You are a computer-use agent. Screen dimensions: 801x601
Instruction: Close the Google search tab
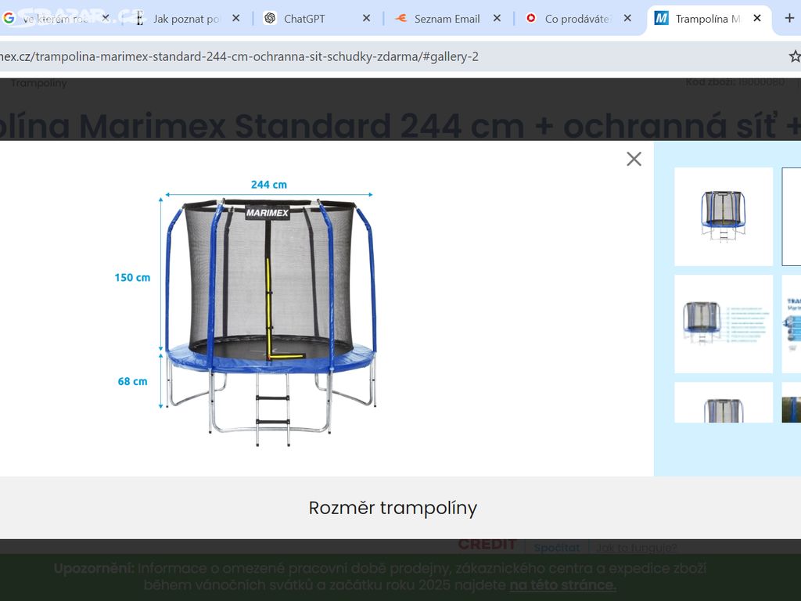pyautogui.click(x=106, y=19)
